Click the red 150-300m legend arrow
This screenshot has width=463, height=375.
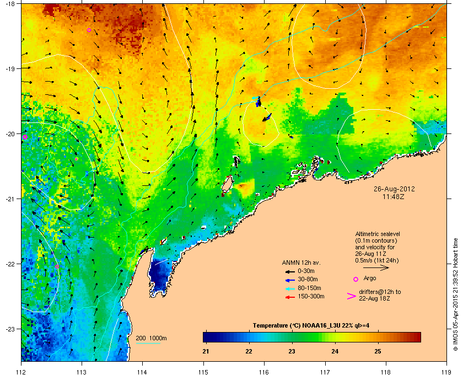(x=290, y=297)
